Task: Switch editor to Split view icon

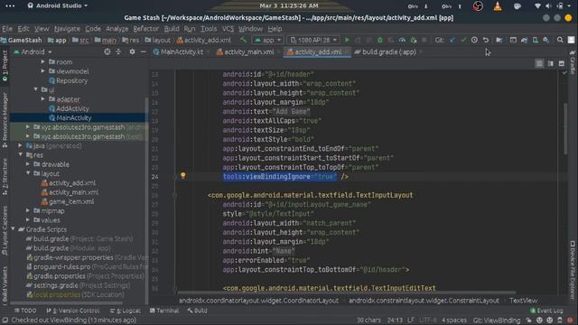Action: [x=550, y=64]
